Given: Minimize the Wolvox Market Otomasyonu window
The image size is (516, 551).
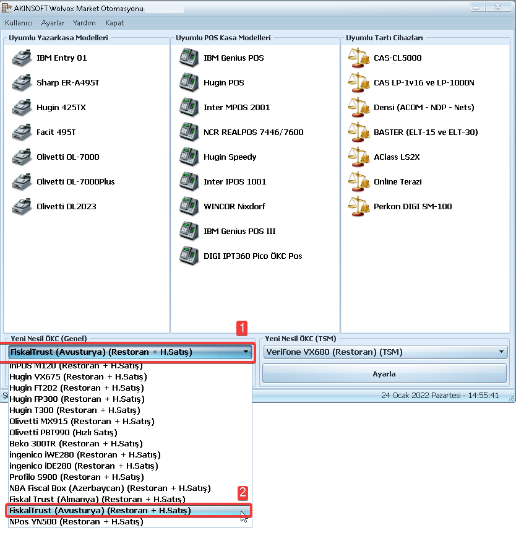Looking at the screenshot, I should point(476,7).
